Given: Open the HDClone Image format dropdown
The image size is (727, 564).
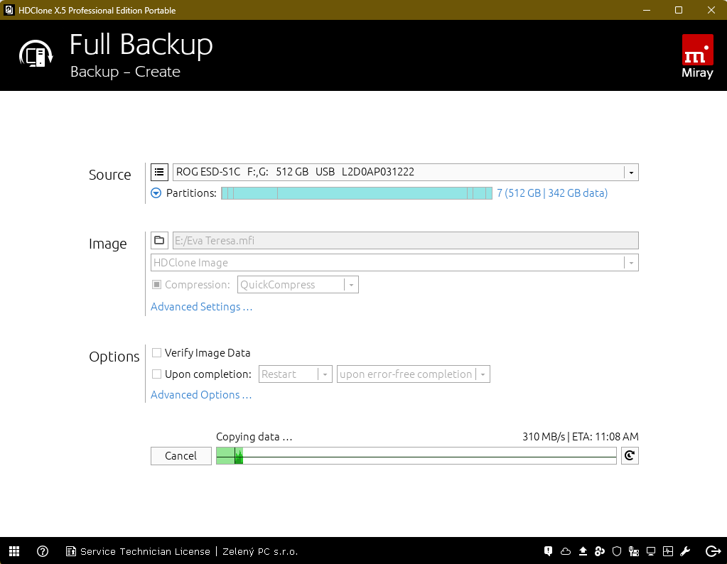Looking at the screenshot, I should click(394, 263).
